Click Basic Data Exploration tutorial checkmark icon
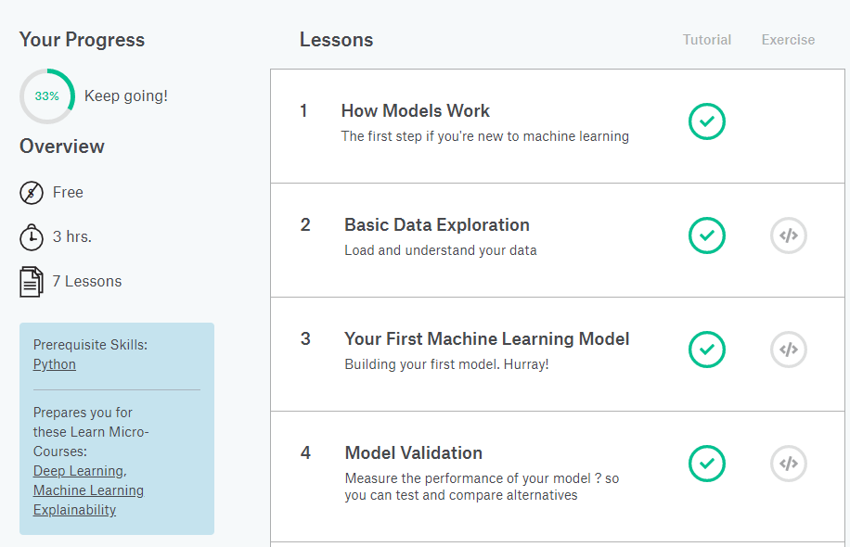Image resolution: width=850 pixels, height=547 pixels. coord(706,235)
